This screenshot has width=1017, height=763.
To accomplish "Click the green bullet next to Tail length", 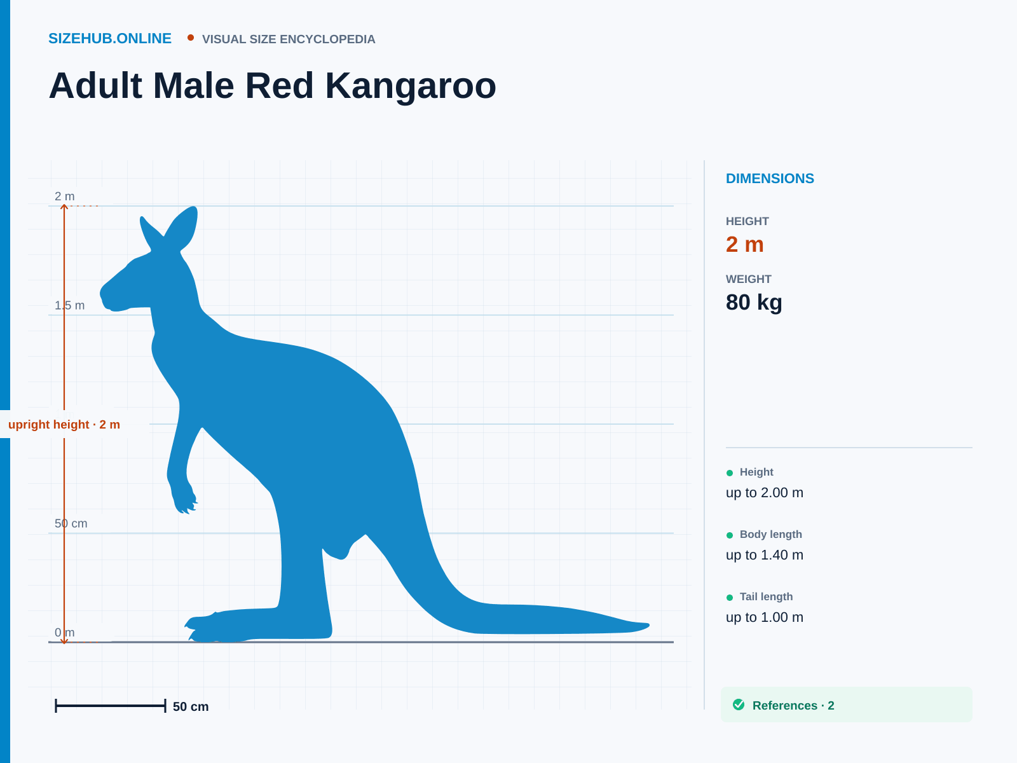I will (730, 598).
